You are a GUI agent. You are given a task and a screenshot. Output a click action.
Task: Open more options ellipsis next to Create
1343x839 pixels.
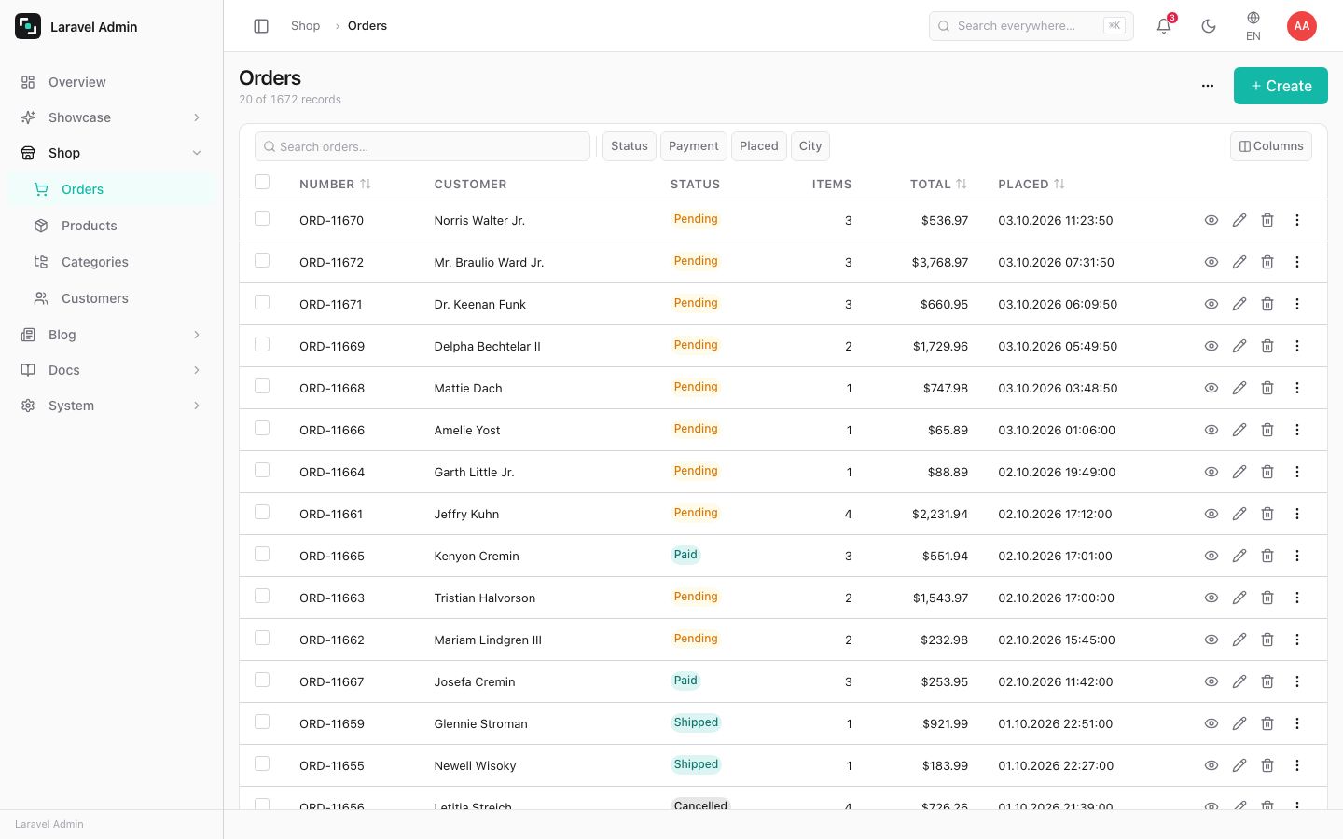pyautogui.click(x=1208, y=86)
